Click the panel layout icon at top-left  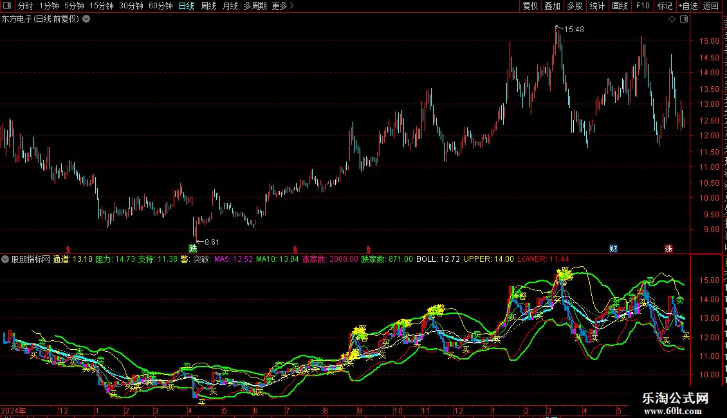7,6
